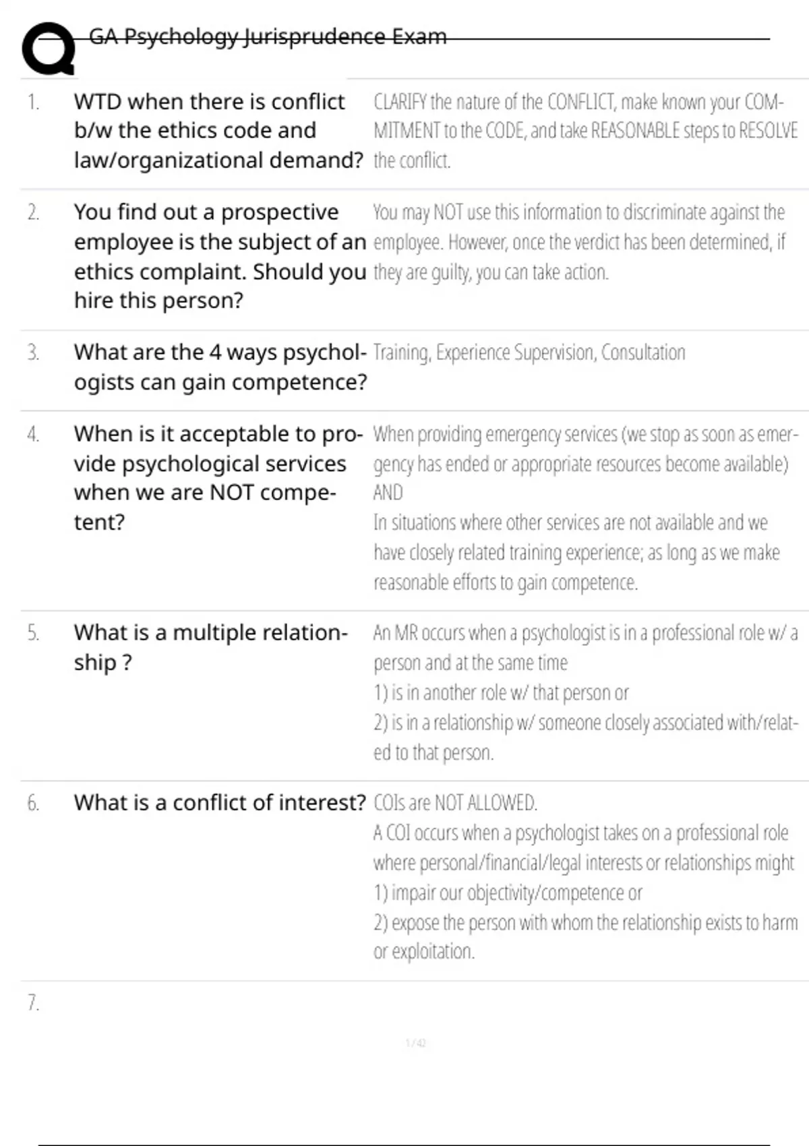
Task: Click the Training, Experience Supervision, Consultation answer
Action: tap(529, 353)
